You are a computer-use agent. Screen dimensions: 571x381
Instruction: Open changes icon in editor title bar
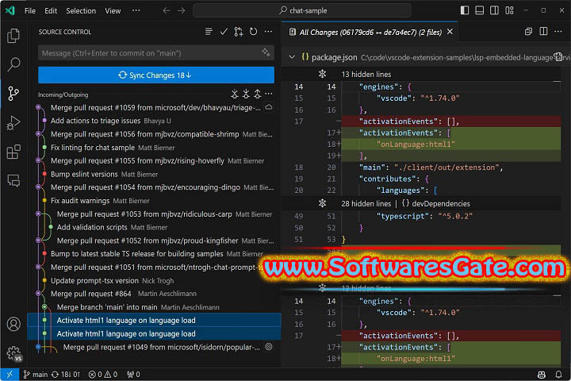tap(528, 32)
